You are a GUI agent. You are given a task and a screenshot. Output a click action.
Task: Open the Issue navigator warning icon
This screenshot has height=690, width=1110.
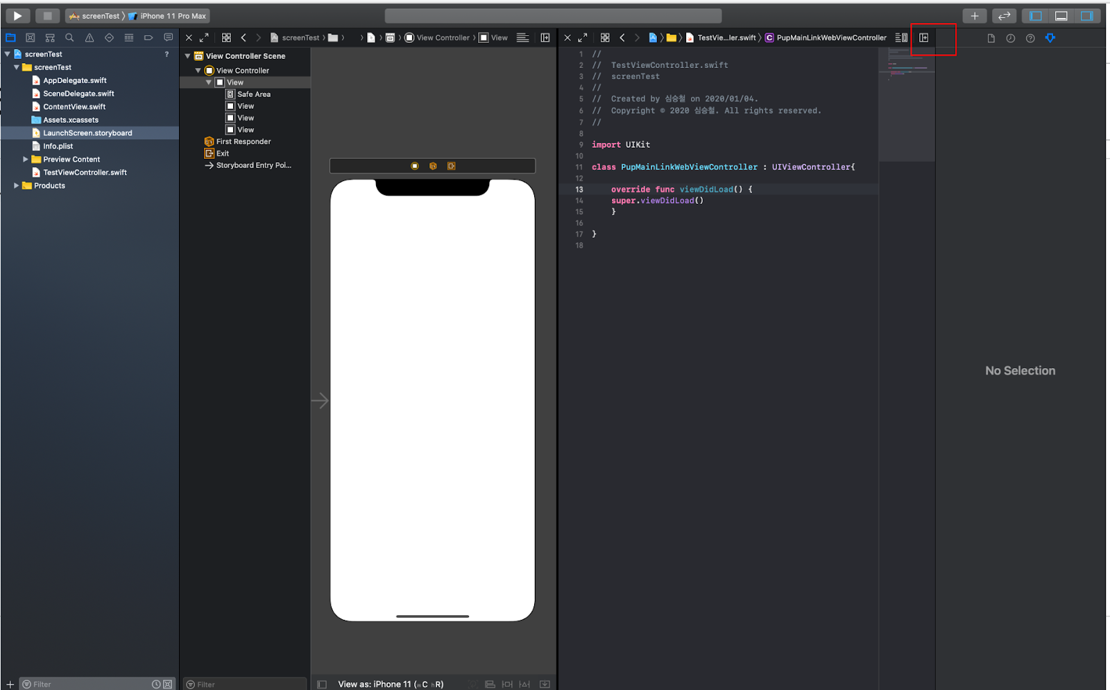[x=89, y=37]
